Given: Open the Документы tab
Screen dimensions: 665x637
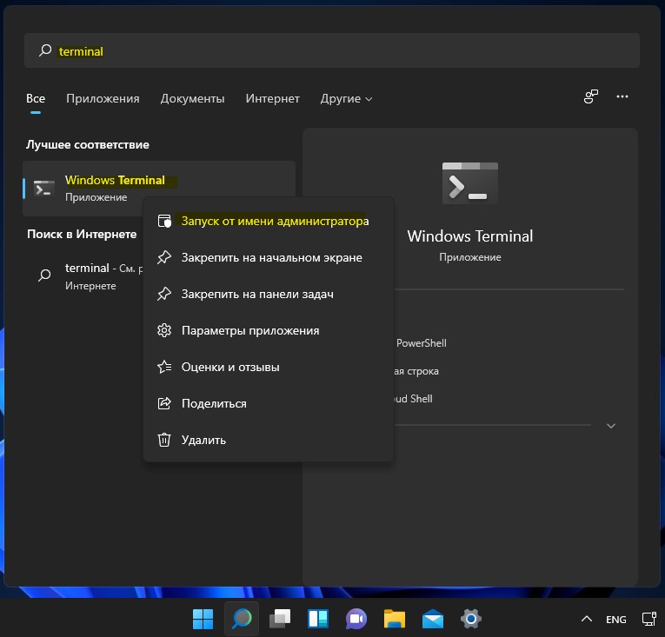Looking at the screenshot, I should [192, 98].
